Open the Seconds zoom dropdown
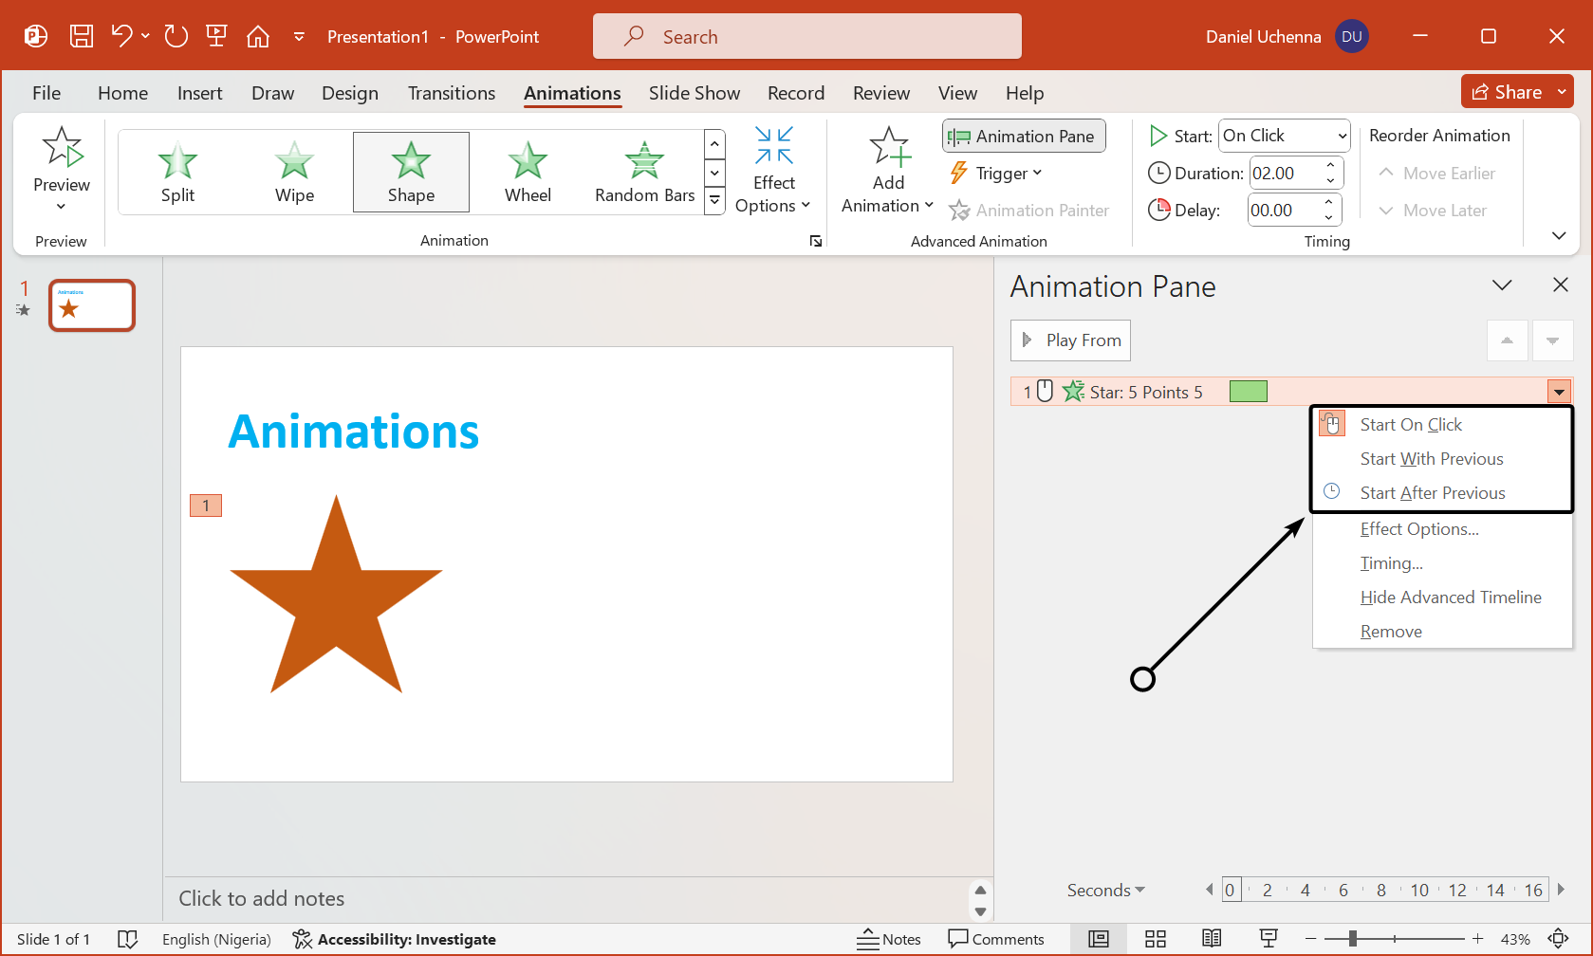Image resolution: width=1593 pixels, height=956 pixels. coord(1105,890)
